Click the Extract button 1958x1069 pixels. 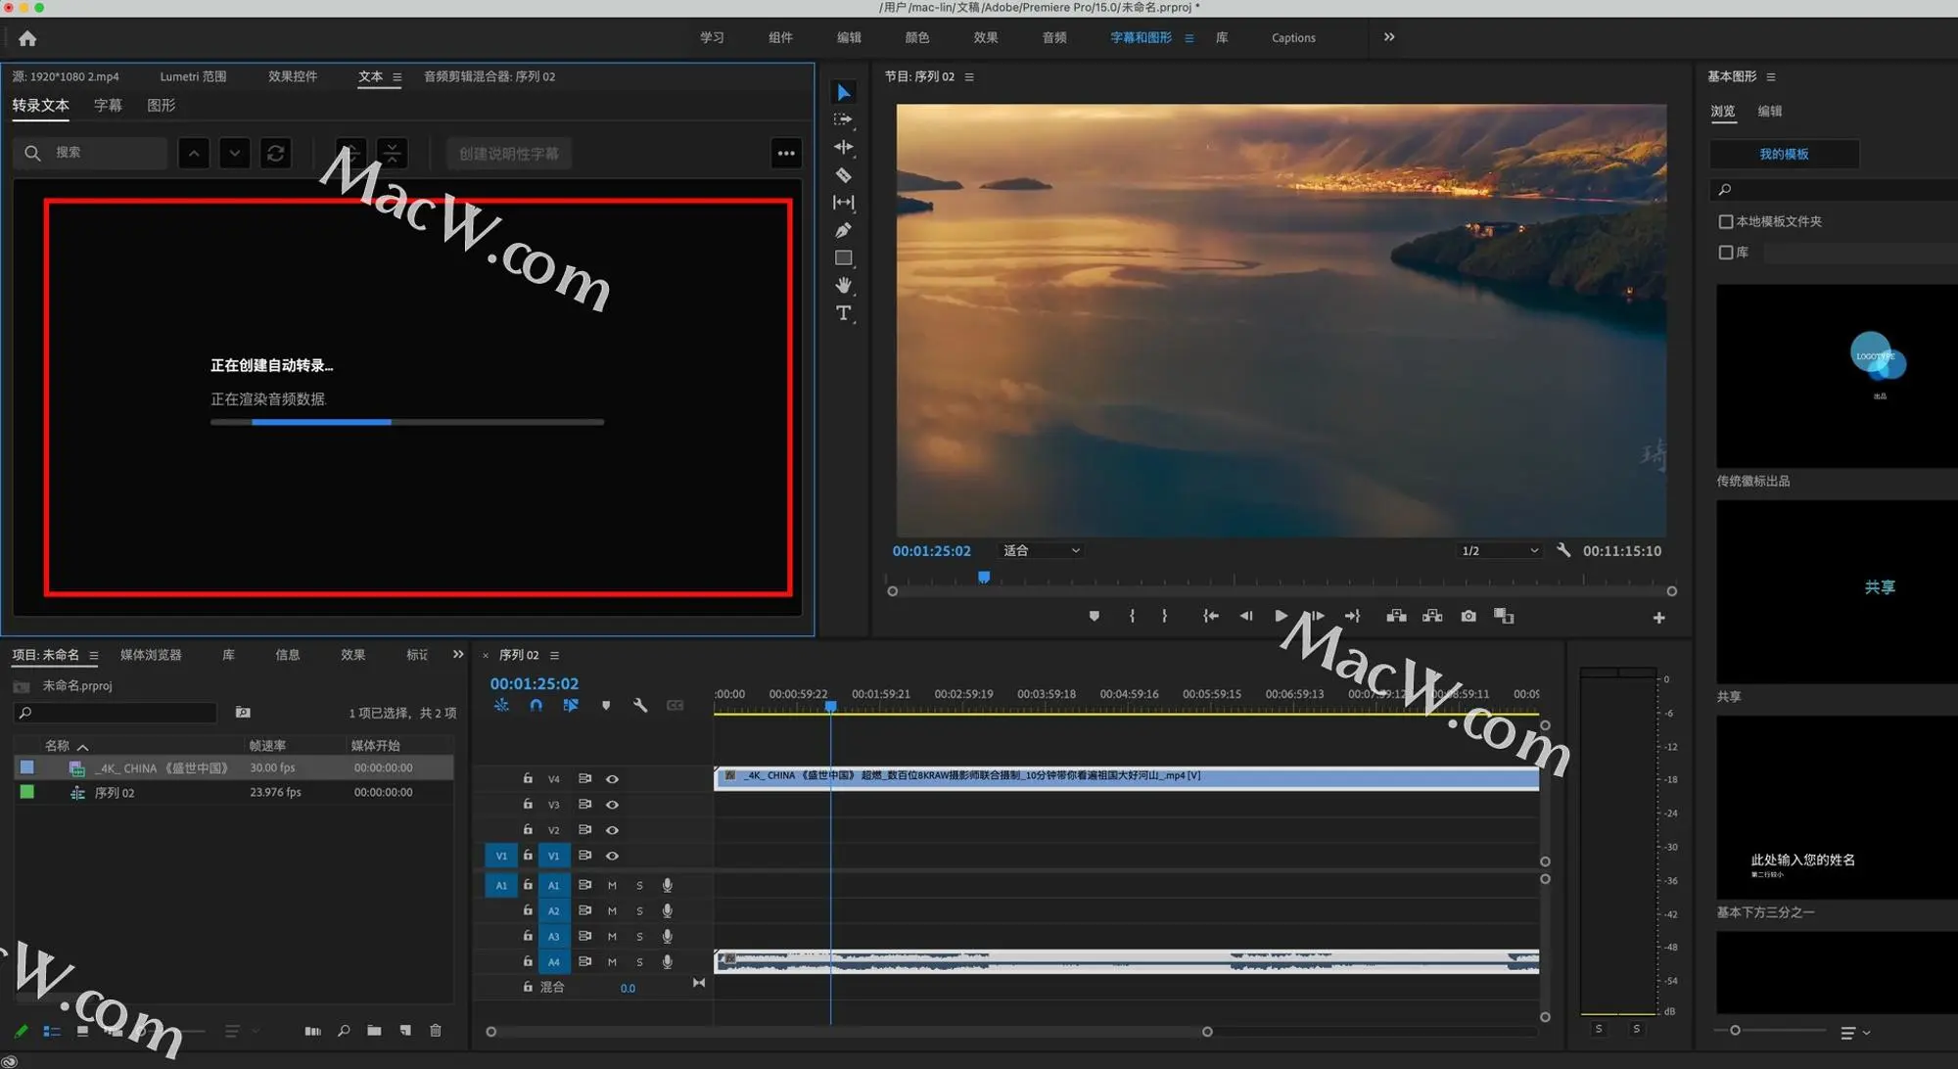[x=1432, y=616]
